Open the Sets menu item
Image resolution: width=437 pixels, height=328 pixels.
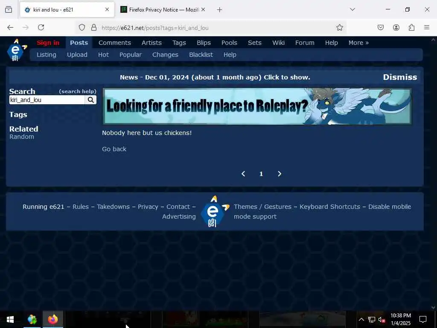(x=255, y=43)
